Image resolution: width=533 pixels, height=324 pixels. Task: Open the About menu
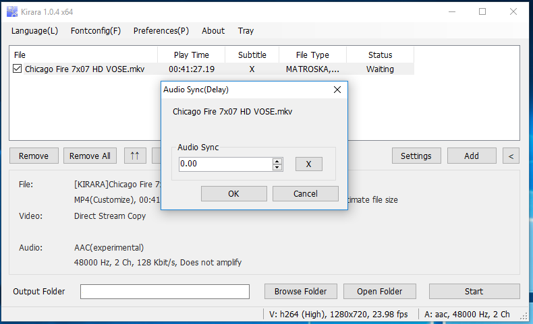[x=213, y=30]
